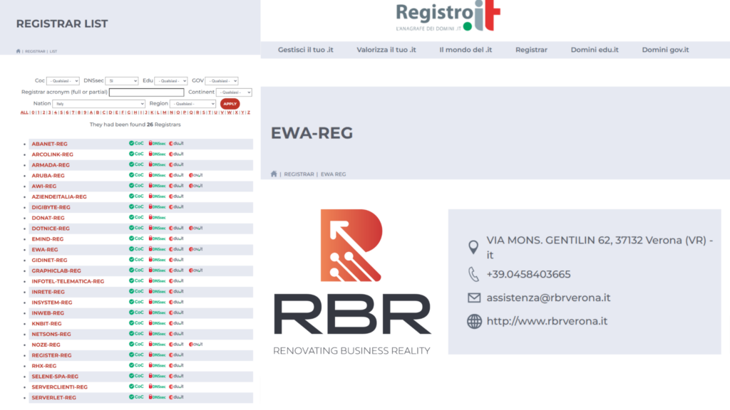Open the Il mondo del .it menu
The width and height of the screenshot is (730, 410).
pyautogui.click(x=466, y=50)
